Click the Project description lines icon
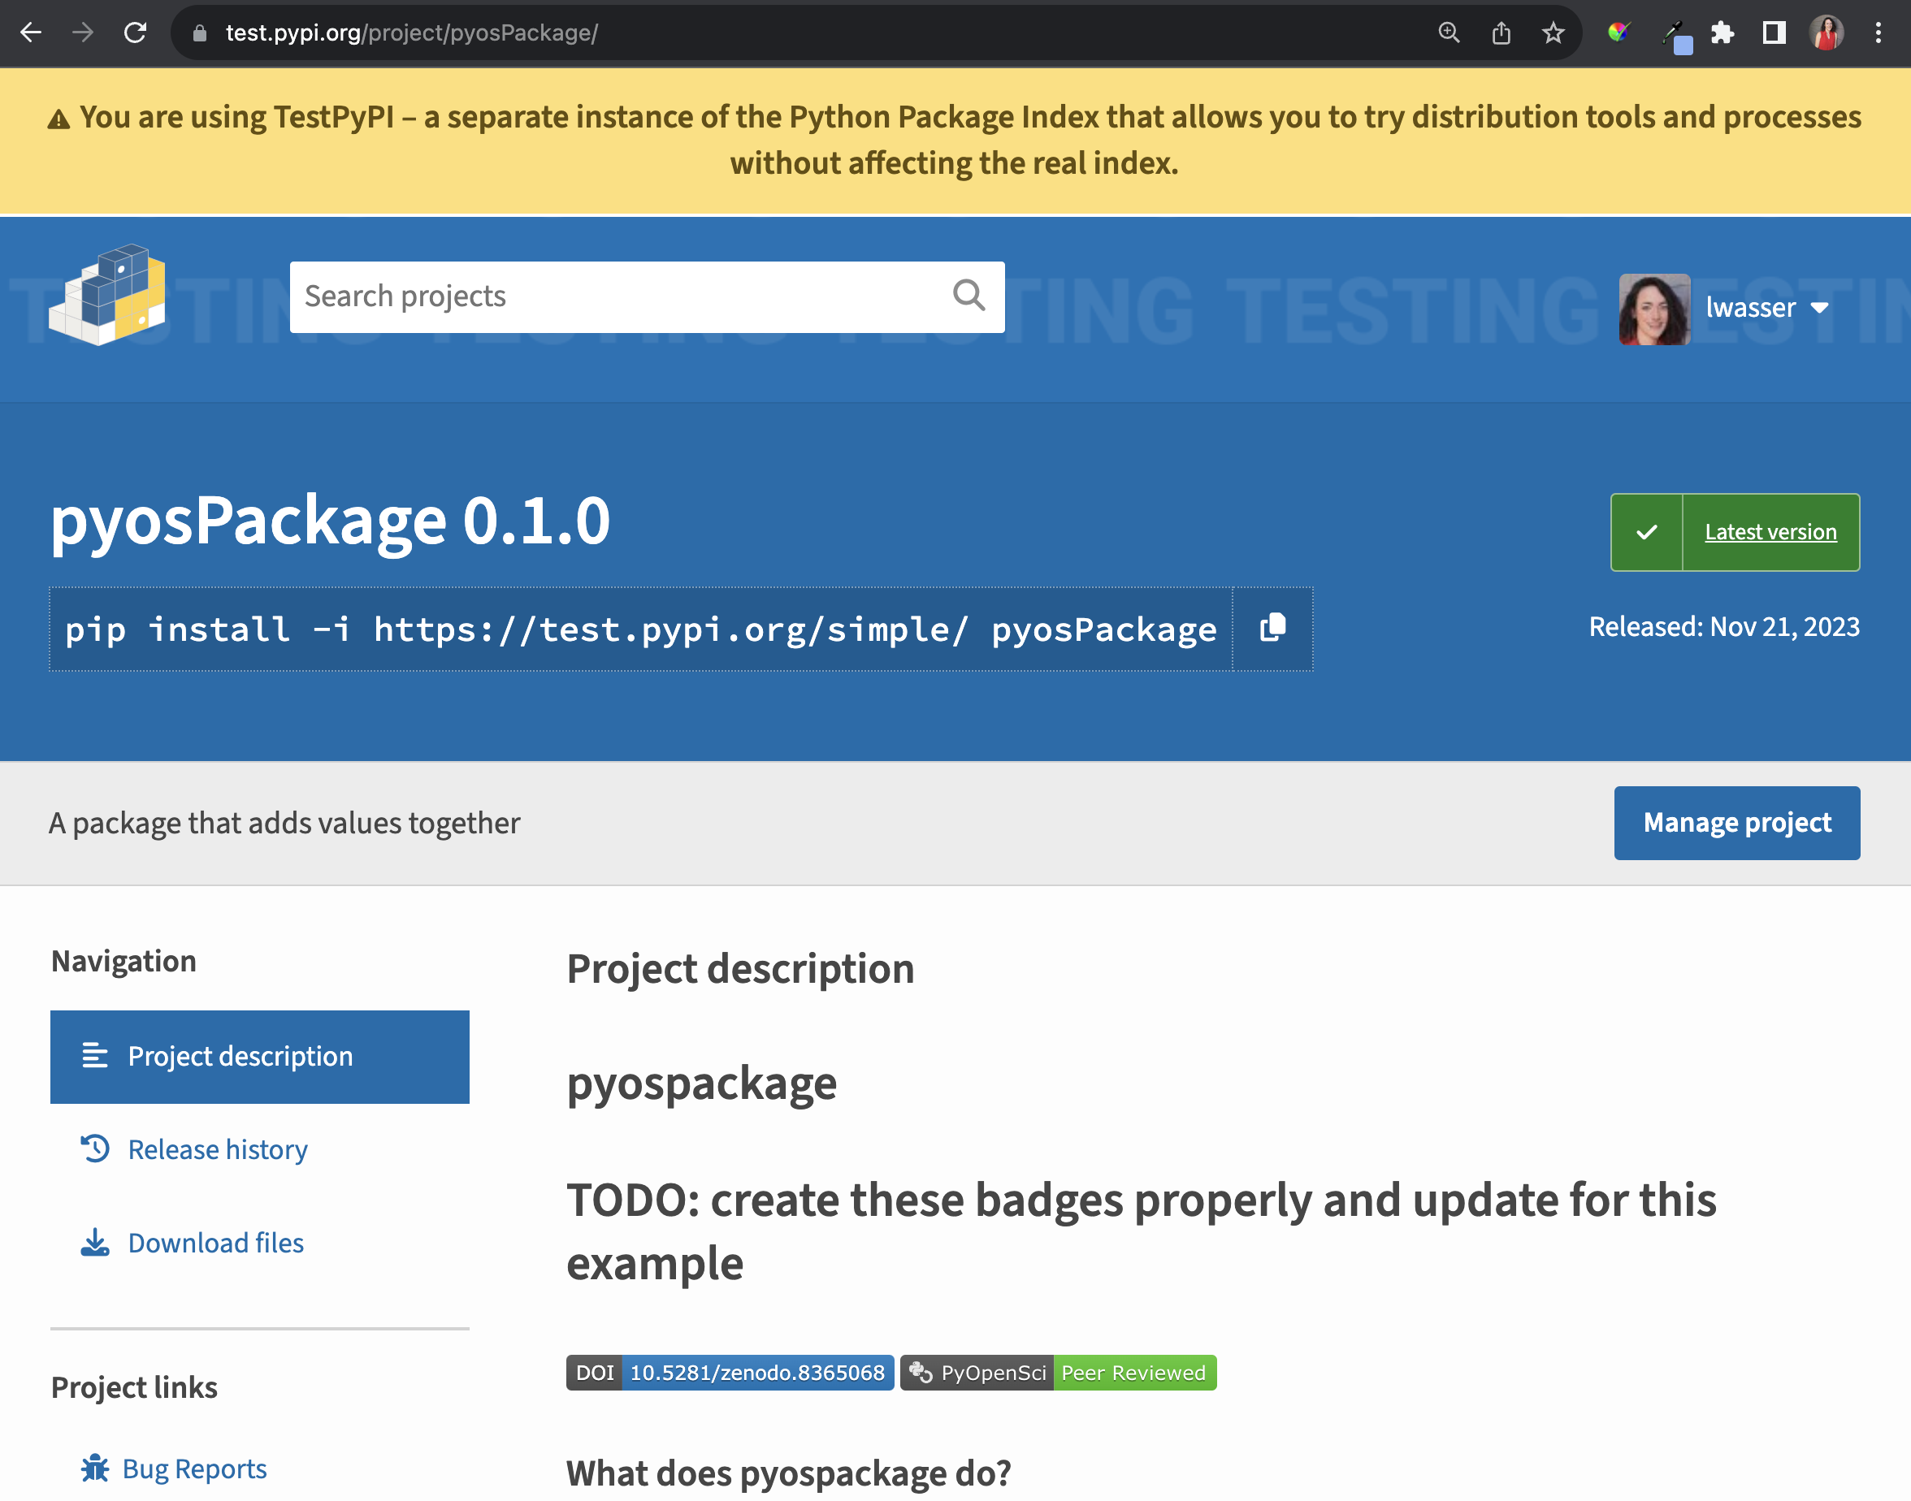 (x=95, y=1055)
